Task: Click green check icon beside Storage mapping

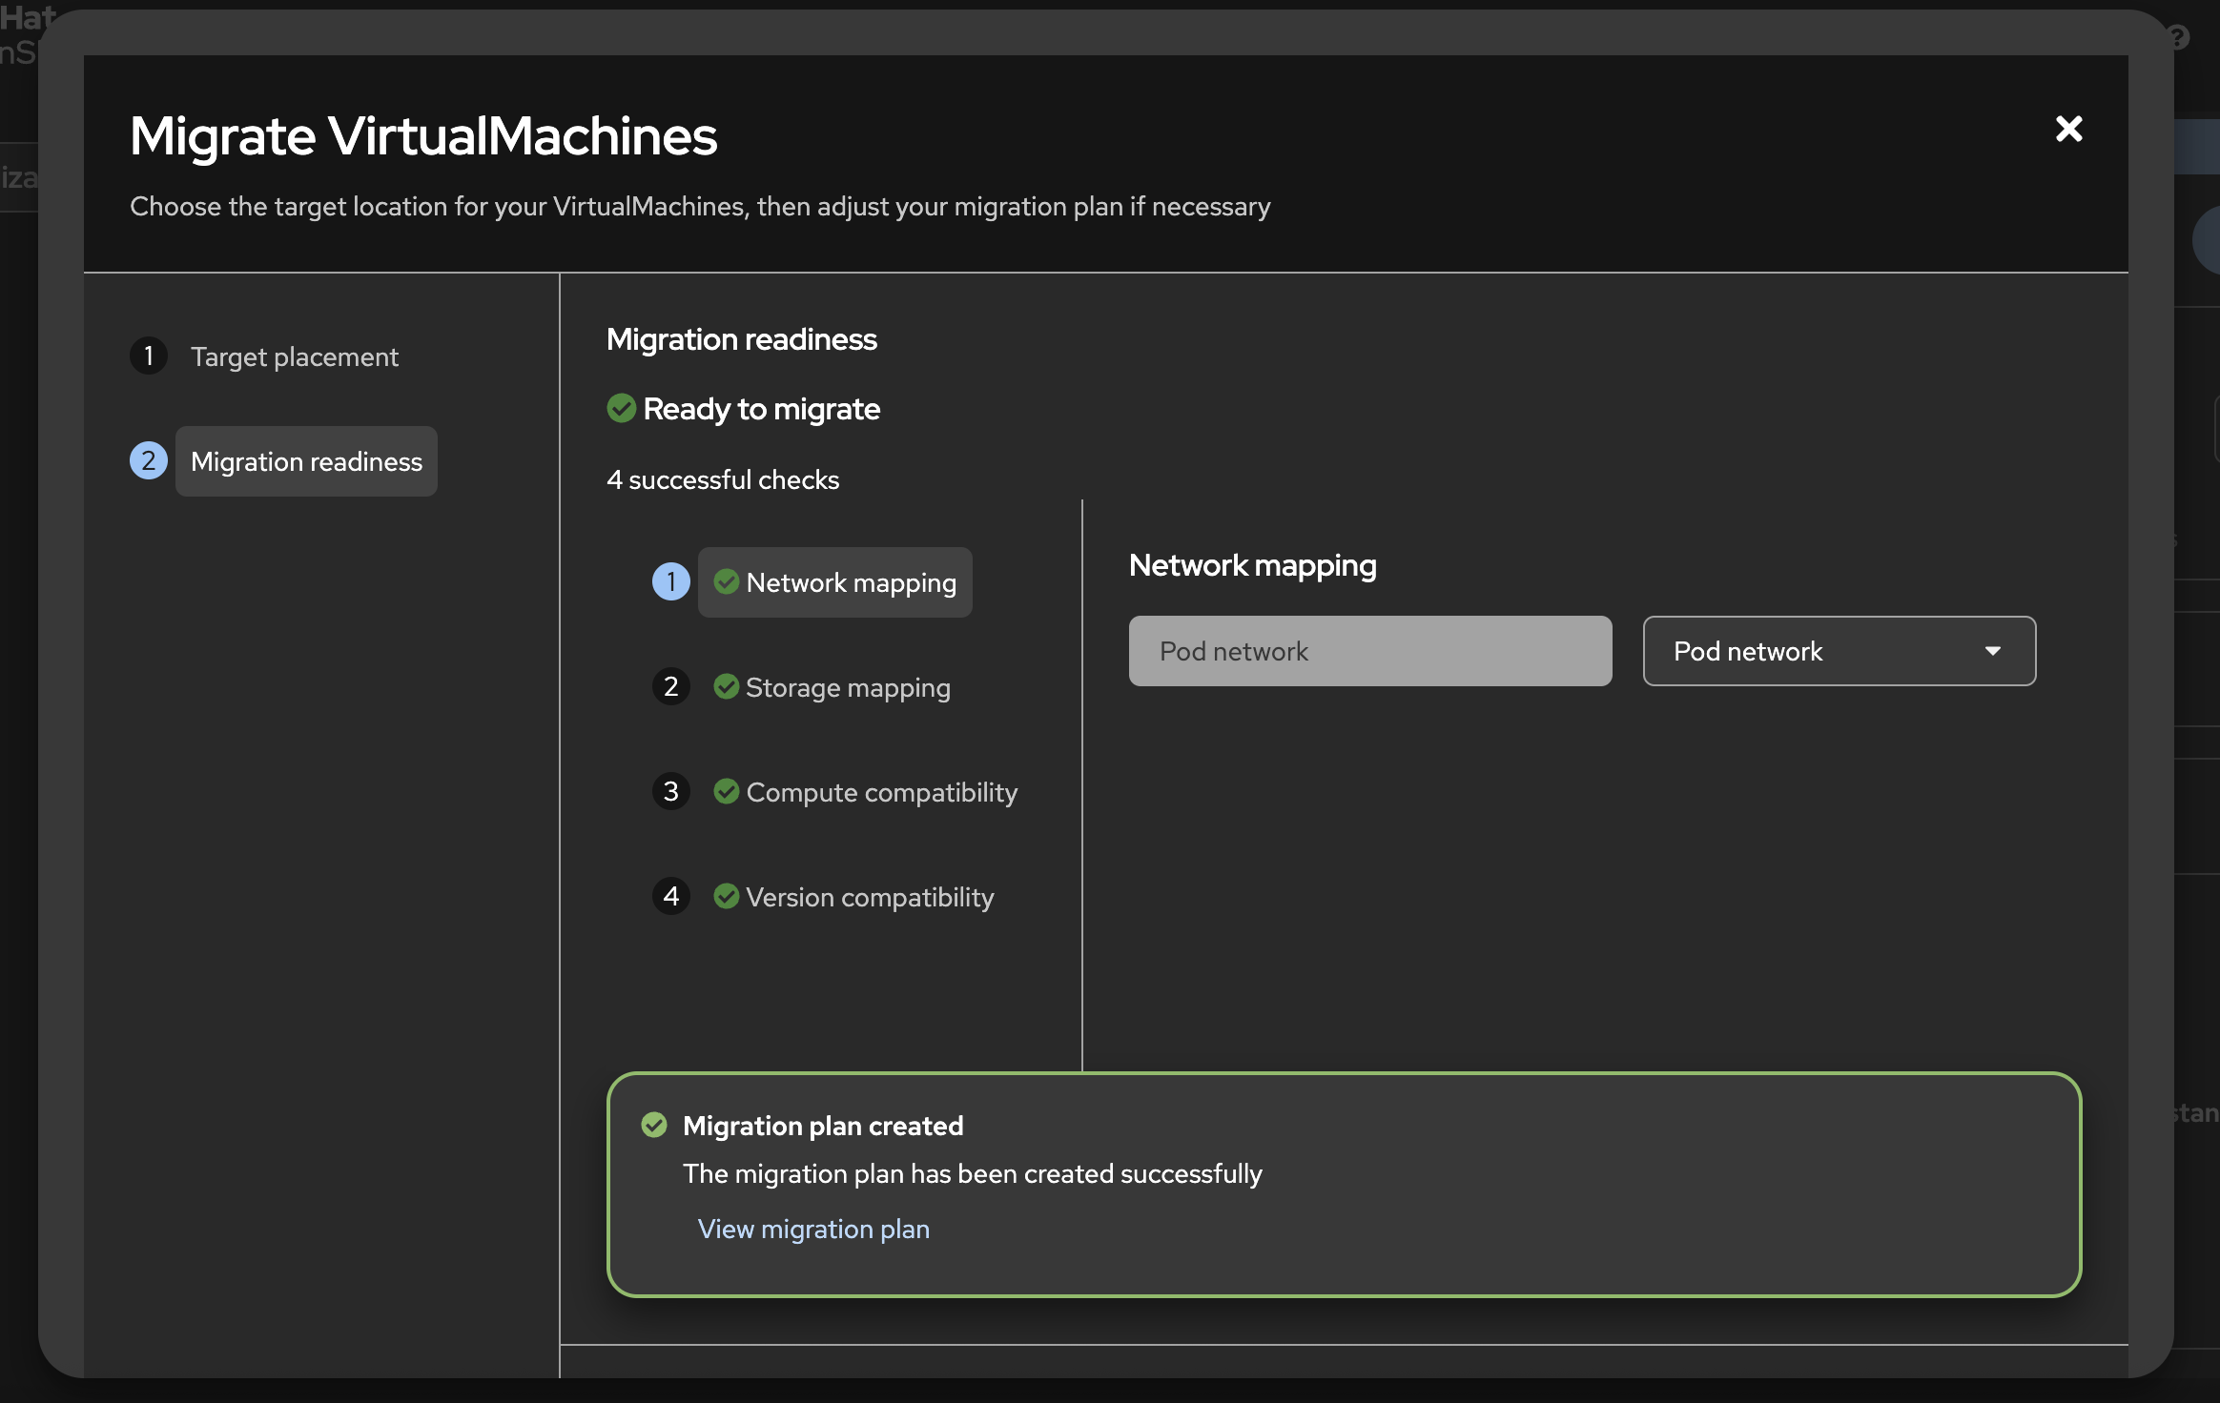Action: click(x=727, y=687)
